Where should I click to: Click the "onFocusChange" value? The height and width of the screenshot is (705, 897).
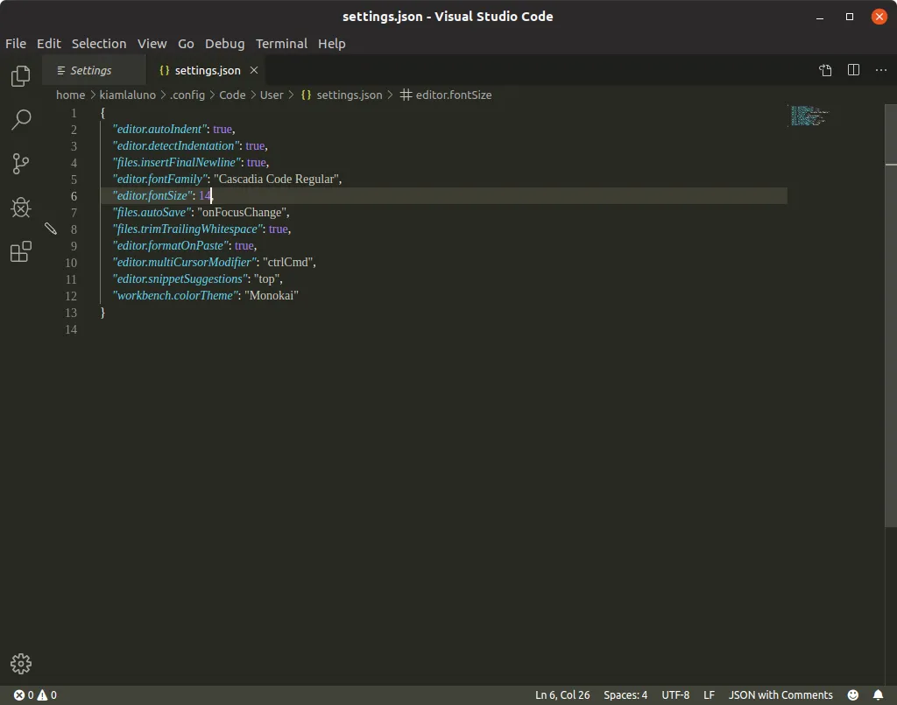pos(242,212)
